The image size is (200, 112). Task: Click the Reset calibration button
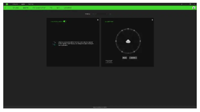click(x=125, y=58)
